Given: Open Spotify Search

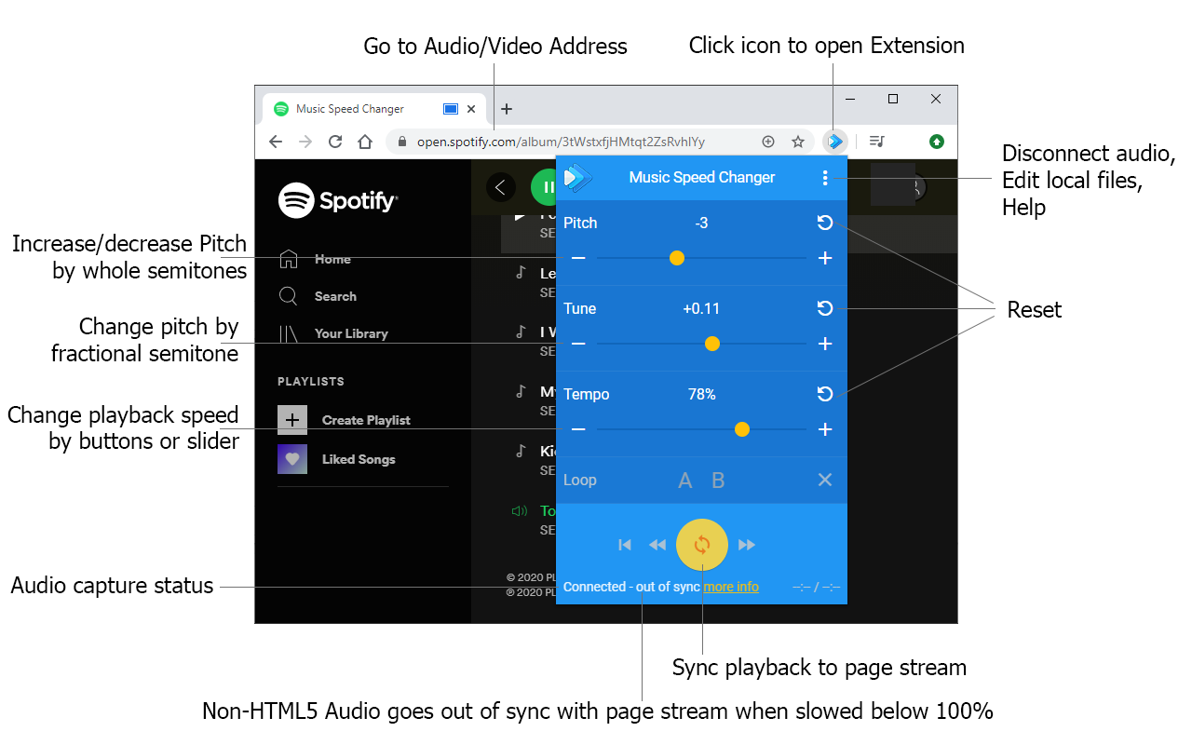Looking at the screenshot, I should pos(318,296).
